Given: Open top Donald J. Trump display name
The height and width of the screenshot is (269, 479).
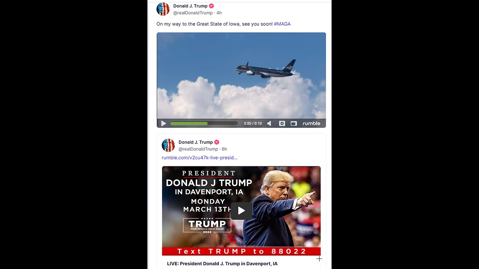Looking at the screenshot, I should pyautogui.click(x=190, y=6).
